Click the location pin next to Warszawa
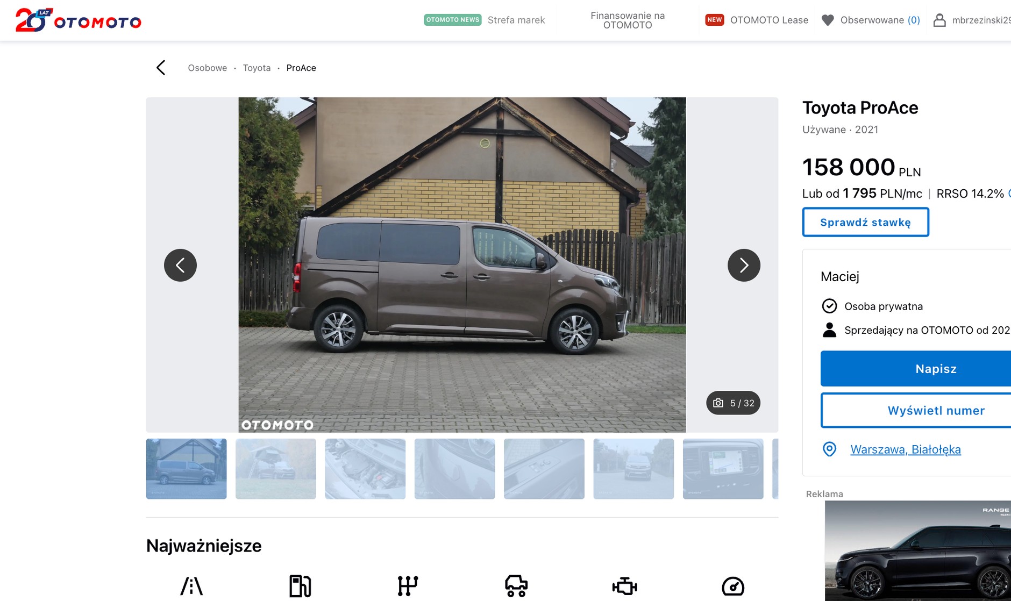Image resolution: width=1011 pixels, height=601 pixels. [829, 449]
